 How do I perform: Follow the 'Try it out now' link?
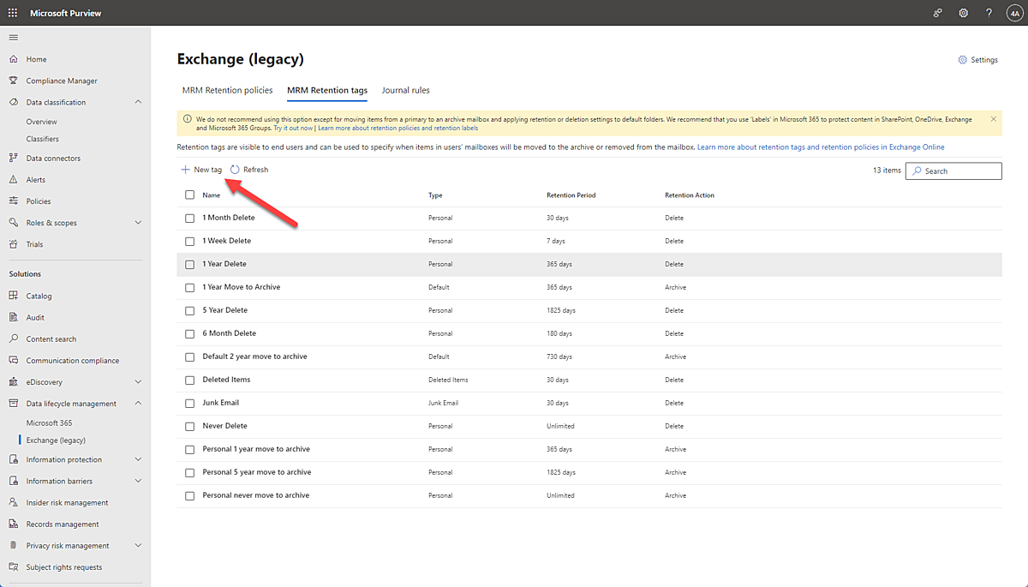[x=293, y=128]
